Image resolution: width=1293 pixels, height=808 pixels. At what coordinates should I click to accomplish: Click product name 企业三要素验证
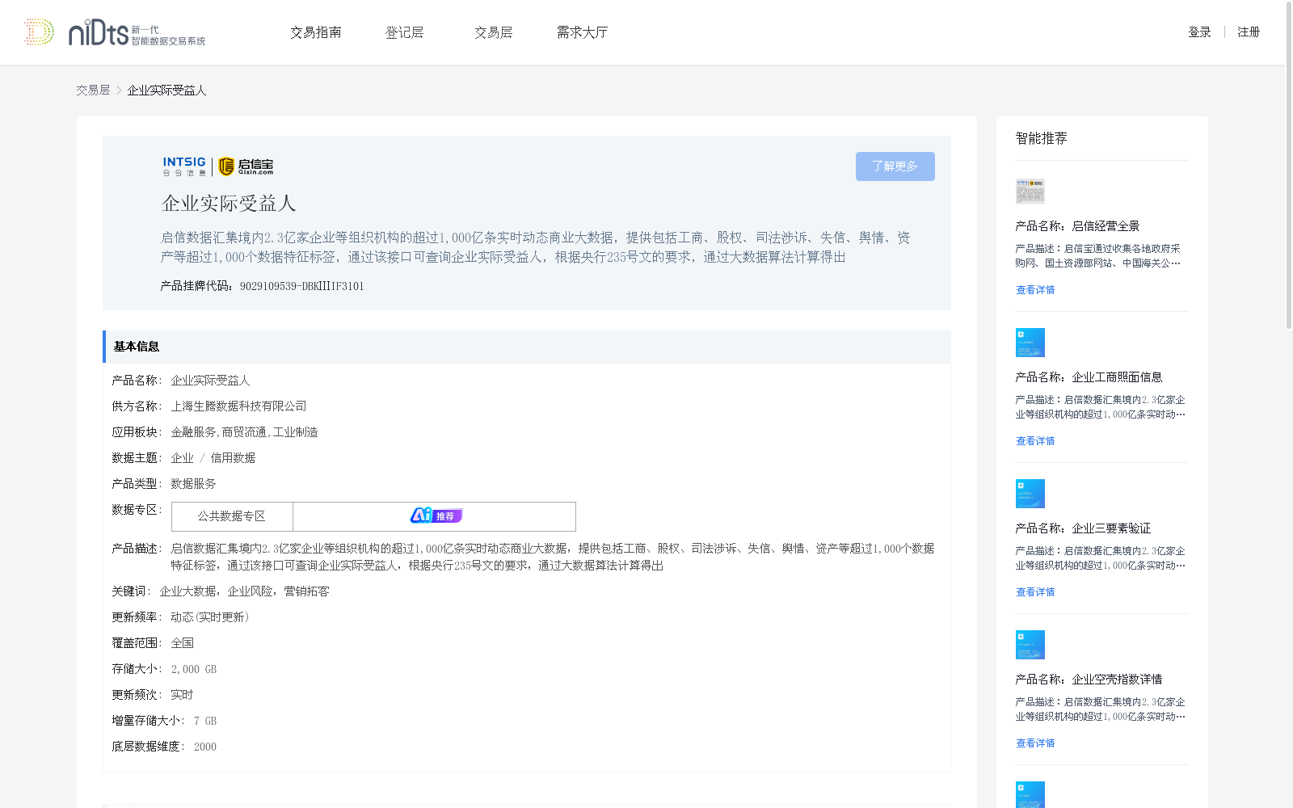tap(1111, 528)
